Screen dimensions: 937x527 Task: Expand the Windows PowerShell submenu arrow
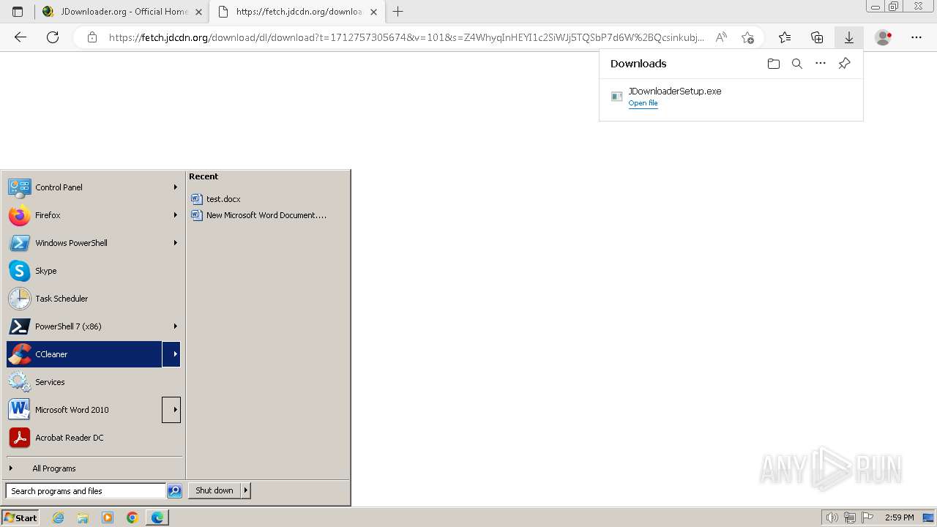175,243
